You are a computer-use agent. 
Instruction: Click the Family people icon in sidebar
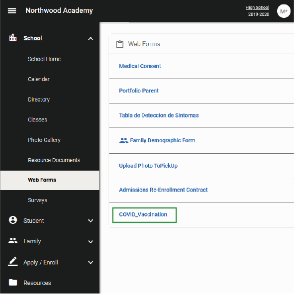click(x=13, y=241)
